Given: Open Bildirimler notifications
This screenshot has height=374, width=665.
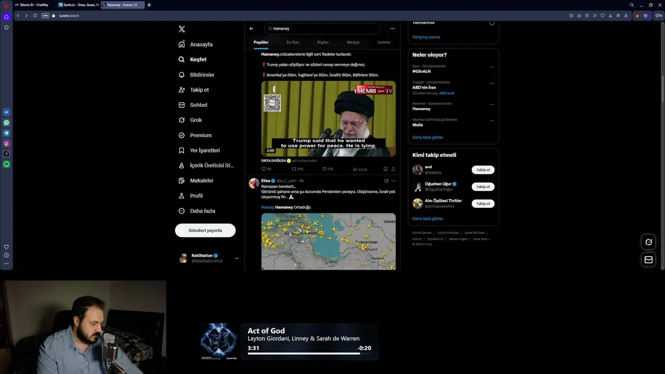Looking at the screenshot, I should pyautogui.click(x=196, y=75).
